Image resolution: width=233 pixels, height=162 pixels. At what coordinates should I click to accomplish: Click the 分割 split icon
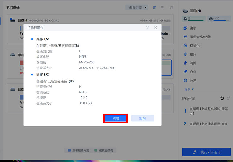[185, 80]
